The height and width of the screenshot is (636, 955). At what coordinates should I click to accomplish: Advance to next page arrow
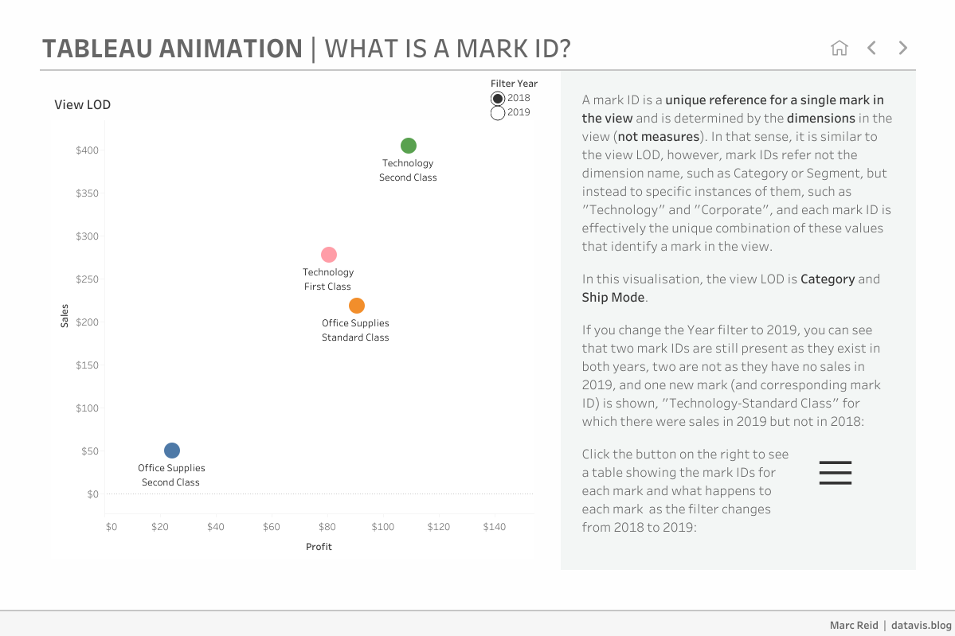point(902,48)
